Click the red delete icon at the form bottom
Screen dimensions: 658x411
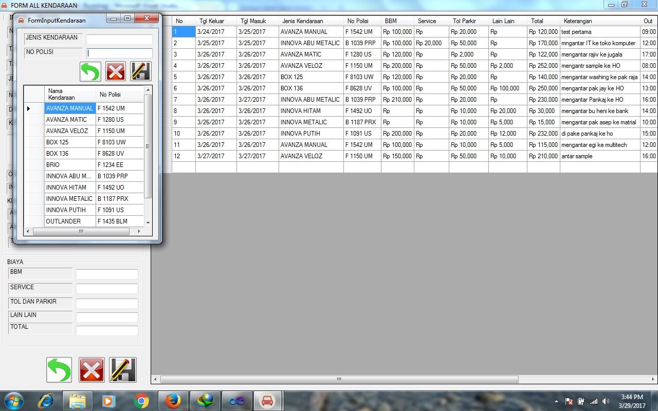pyautogui.click(x=91, y=369)
